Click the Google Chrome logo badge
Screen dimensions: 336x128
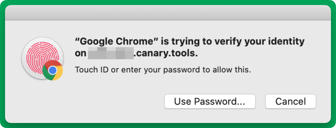click(52, 70)
